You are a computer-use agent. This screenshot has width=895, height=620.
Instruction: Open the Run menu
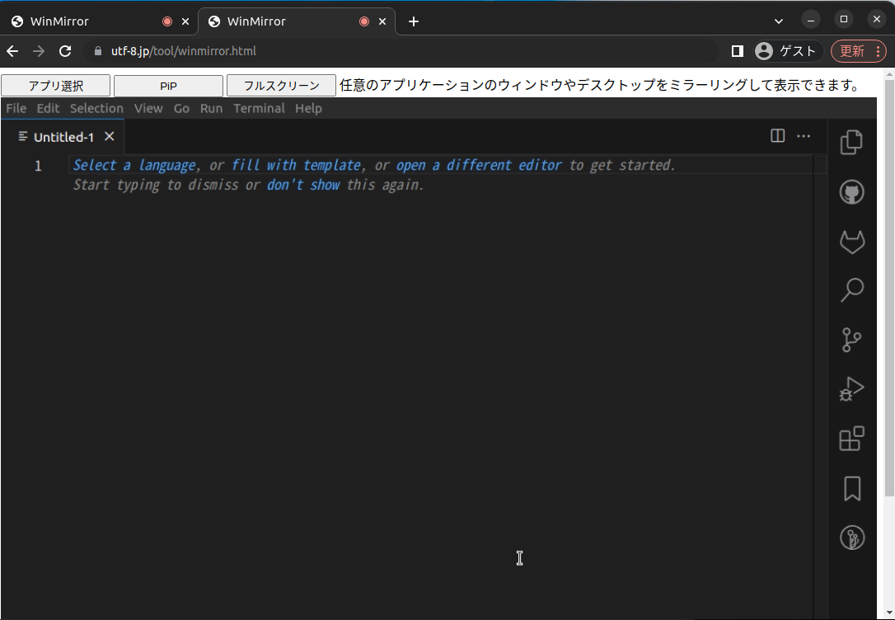coord(211,109)
